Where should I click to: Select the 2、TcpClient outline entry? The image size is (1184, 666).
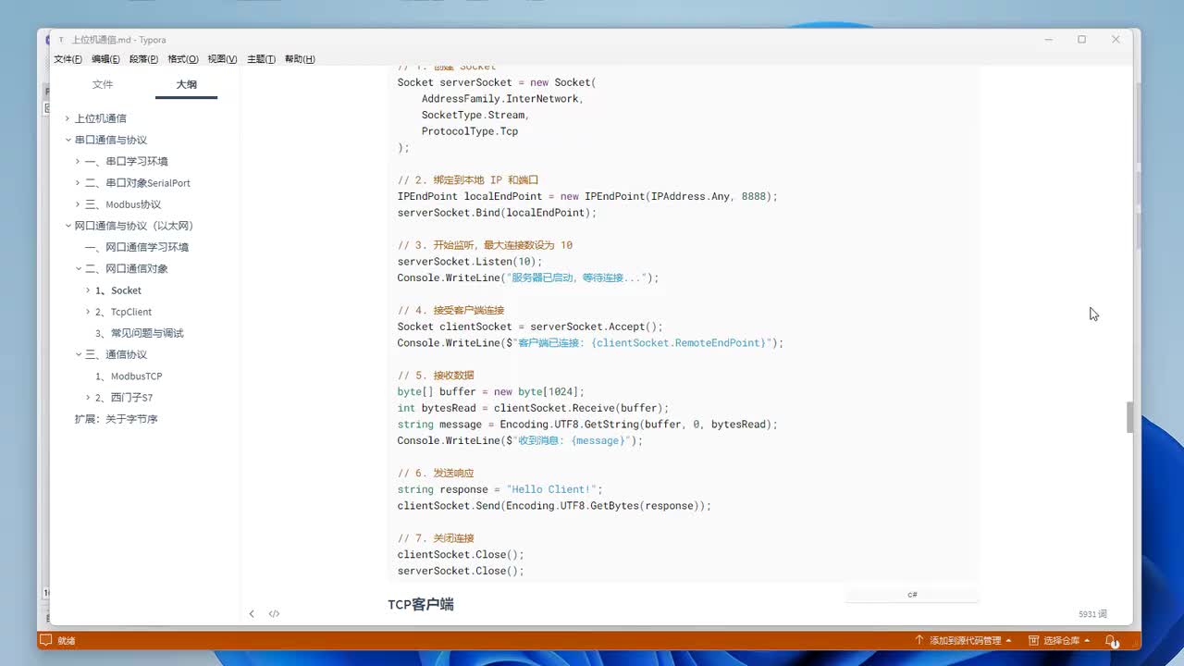(x=124, y=312)
